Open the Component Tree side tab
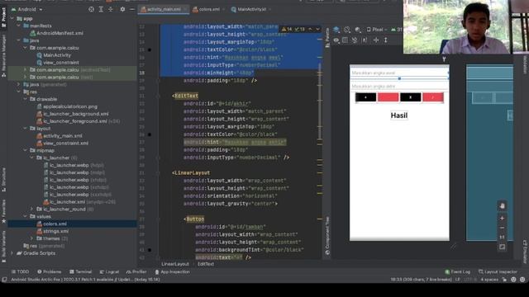Screen dimensions: 529x297 click(327, 236)
